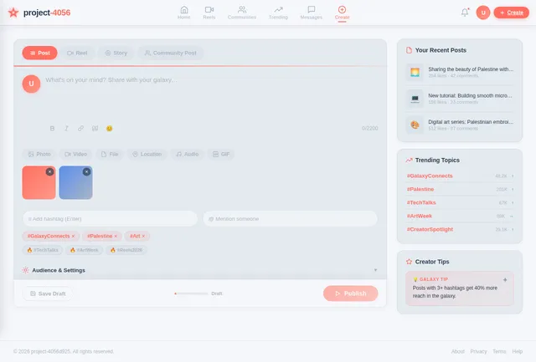Go to Home in top navigation
The height and width of the screenshot is (362, 536).
183,12
